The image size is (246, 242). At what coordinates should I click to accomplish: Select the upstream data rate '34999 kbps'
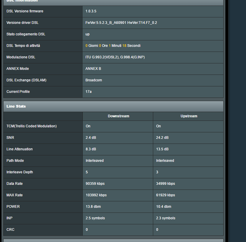point(166,184)
